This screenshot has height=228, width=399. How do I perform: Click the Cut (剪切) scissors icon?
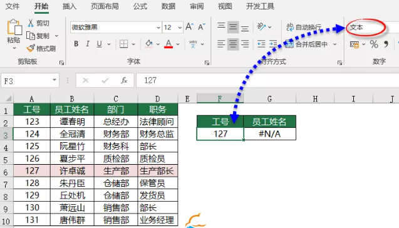(31, 23)
